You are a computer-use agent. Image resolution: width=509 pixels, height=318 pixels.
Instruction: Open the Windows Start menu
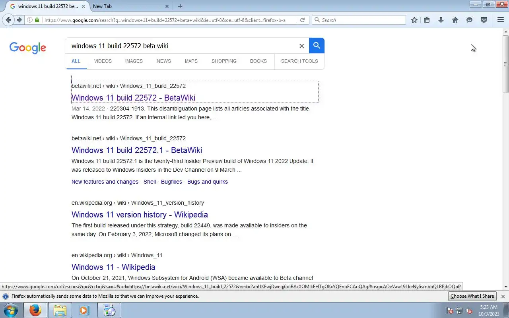pyautogui.click(x=10, y=310)
